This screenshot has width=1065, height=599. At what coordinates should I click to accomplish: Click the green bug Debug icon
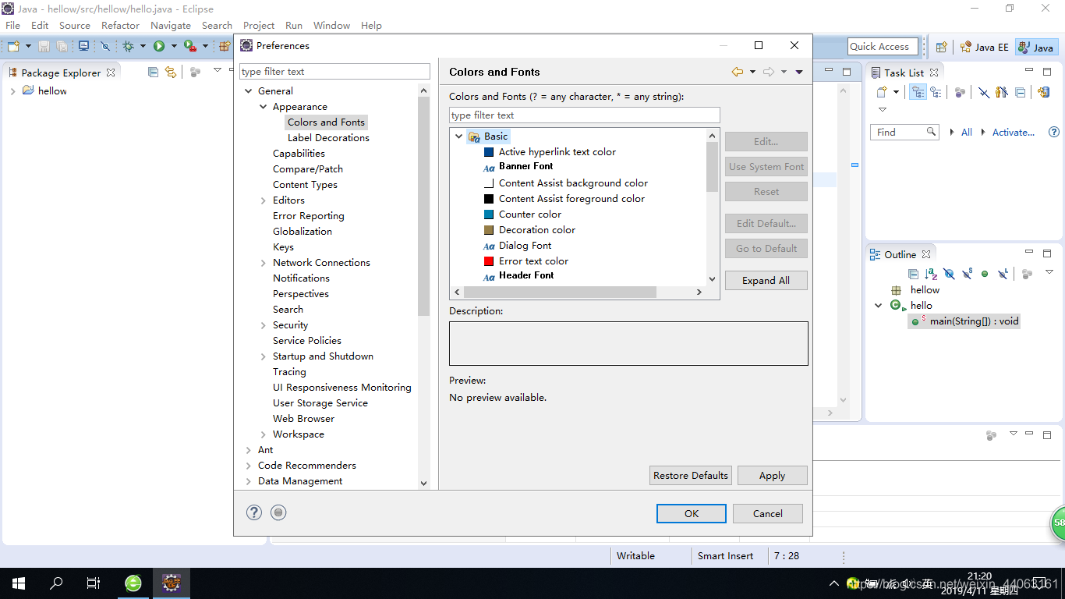129,47
